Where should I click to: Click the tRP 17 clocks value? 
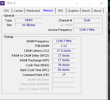64,60
